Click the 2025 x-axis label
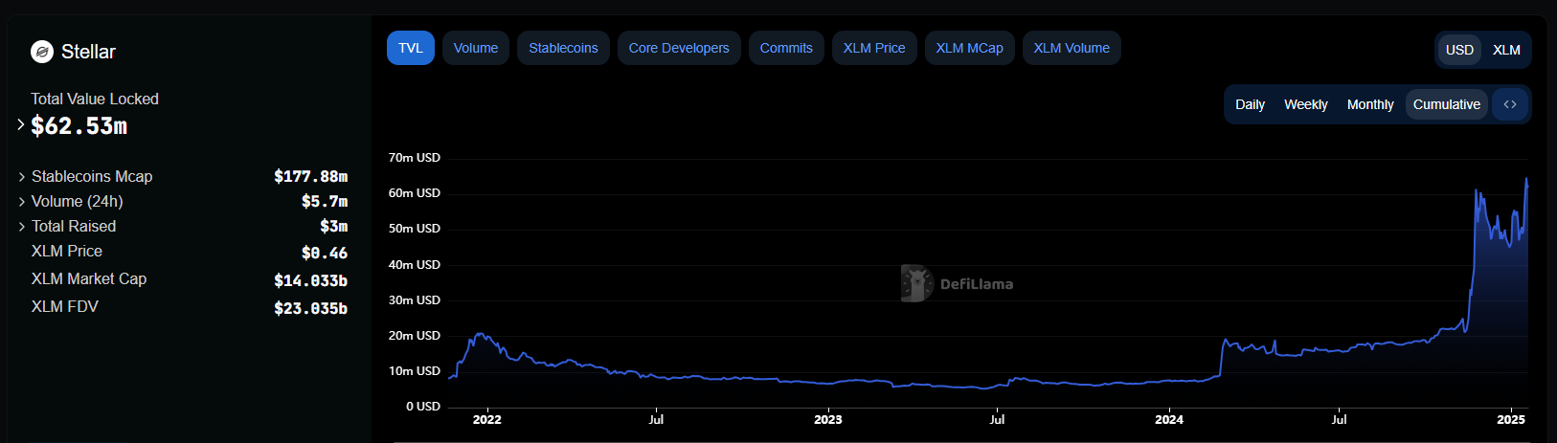Viewport: 1557px width, 443px height. 1511,419
